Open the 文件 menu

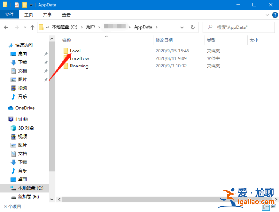coord(9,15)
